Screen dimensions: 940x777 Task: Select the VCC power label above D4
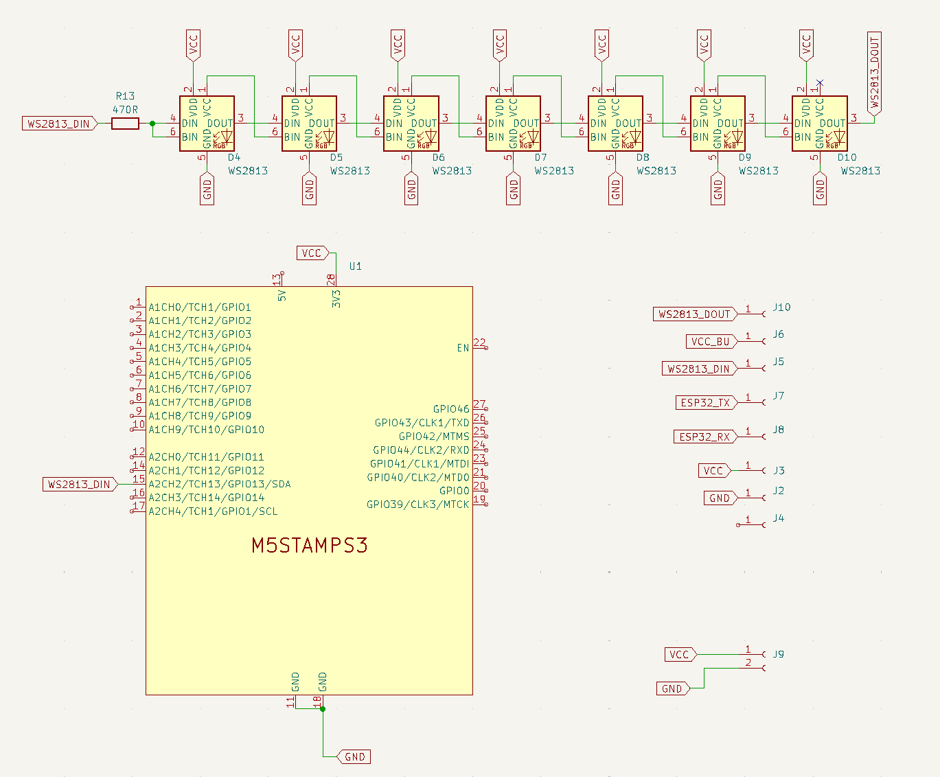click(193, 45)
